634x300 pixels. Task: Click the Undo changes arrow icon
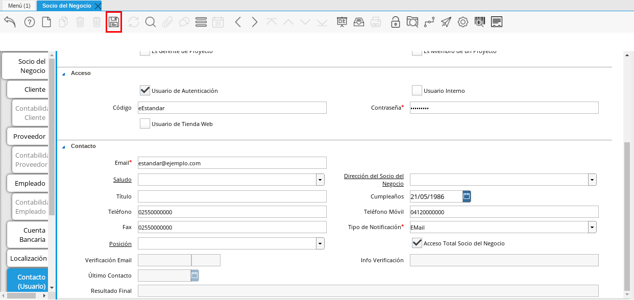click(x=10, y=22)
